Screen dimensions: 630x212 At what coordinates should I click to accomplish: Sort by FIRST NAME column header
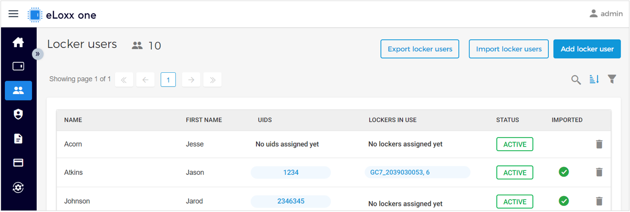(x=204, y=120)
